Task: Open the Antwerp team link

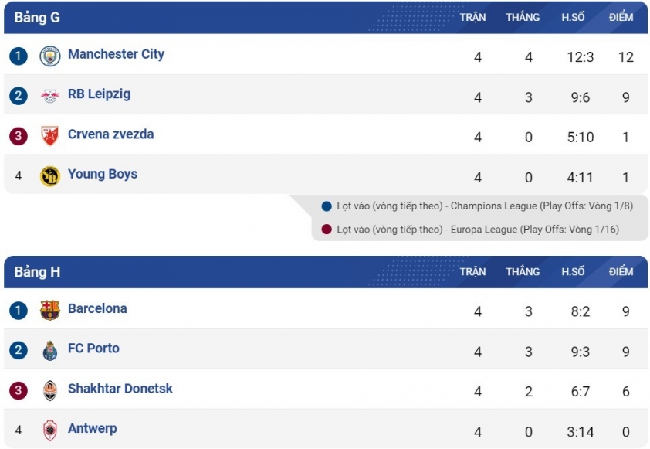Action: (x=93, y=429)
